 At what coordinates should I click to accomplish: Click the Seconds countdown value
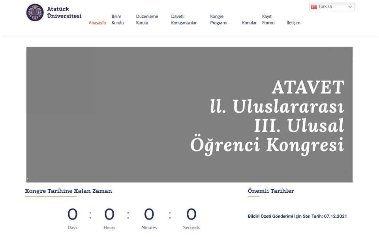(191, 214)
